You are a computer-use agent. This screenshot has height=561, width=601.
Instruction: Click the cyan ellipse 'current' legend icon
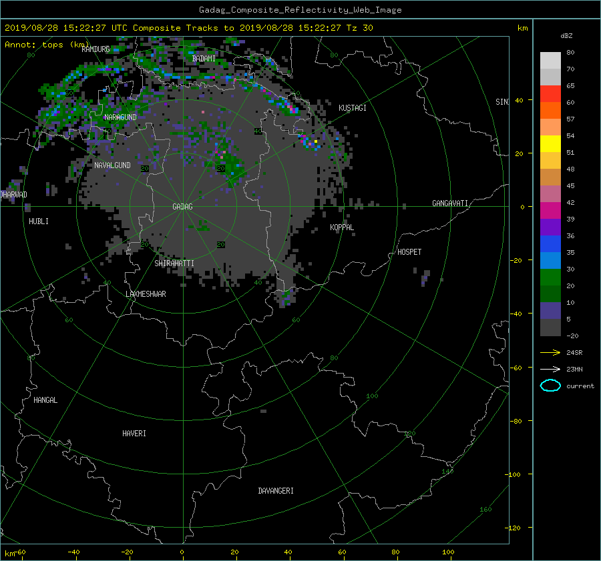pos(550,386)
